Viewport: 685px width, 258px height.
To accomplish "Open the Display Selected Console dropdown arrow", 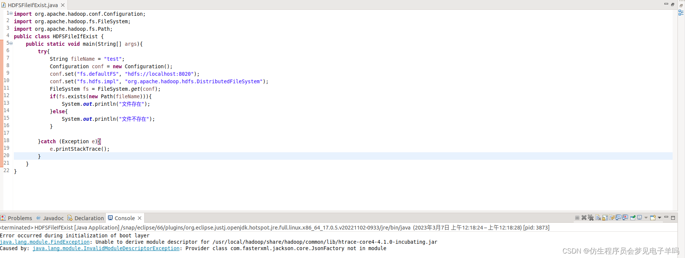I will [x=646, y=217].
